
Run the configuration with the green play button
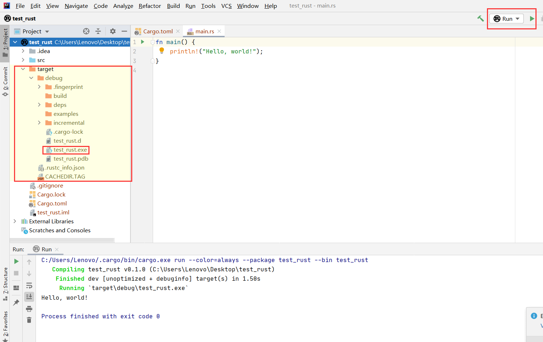point(532,19)
